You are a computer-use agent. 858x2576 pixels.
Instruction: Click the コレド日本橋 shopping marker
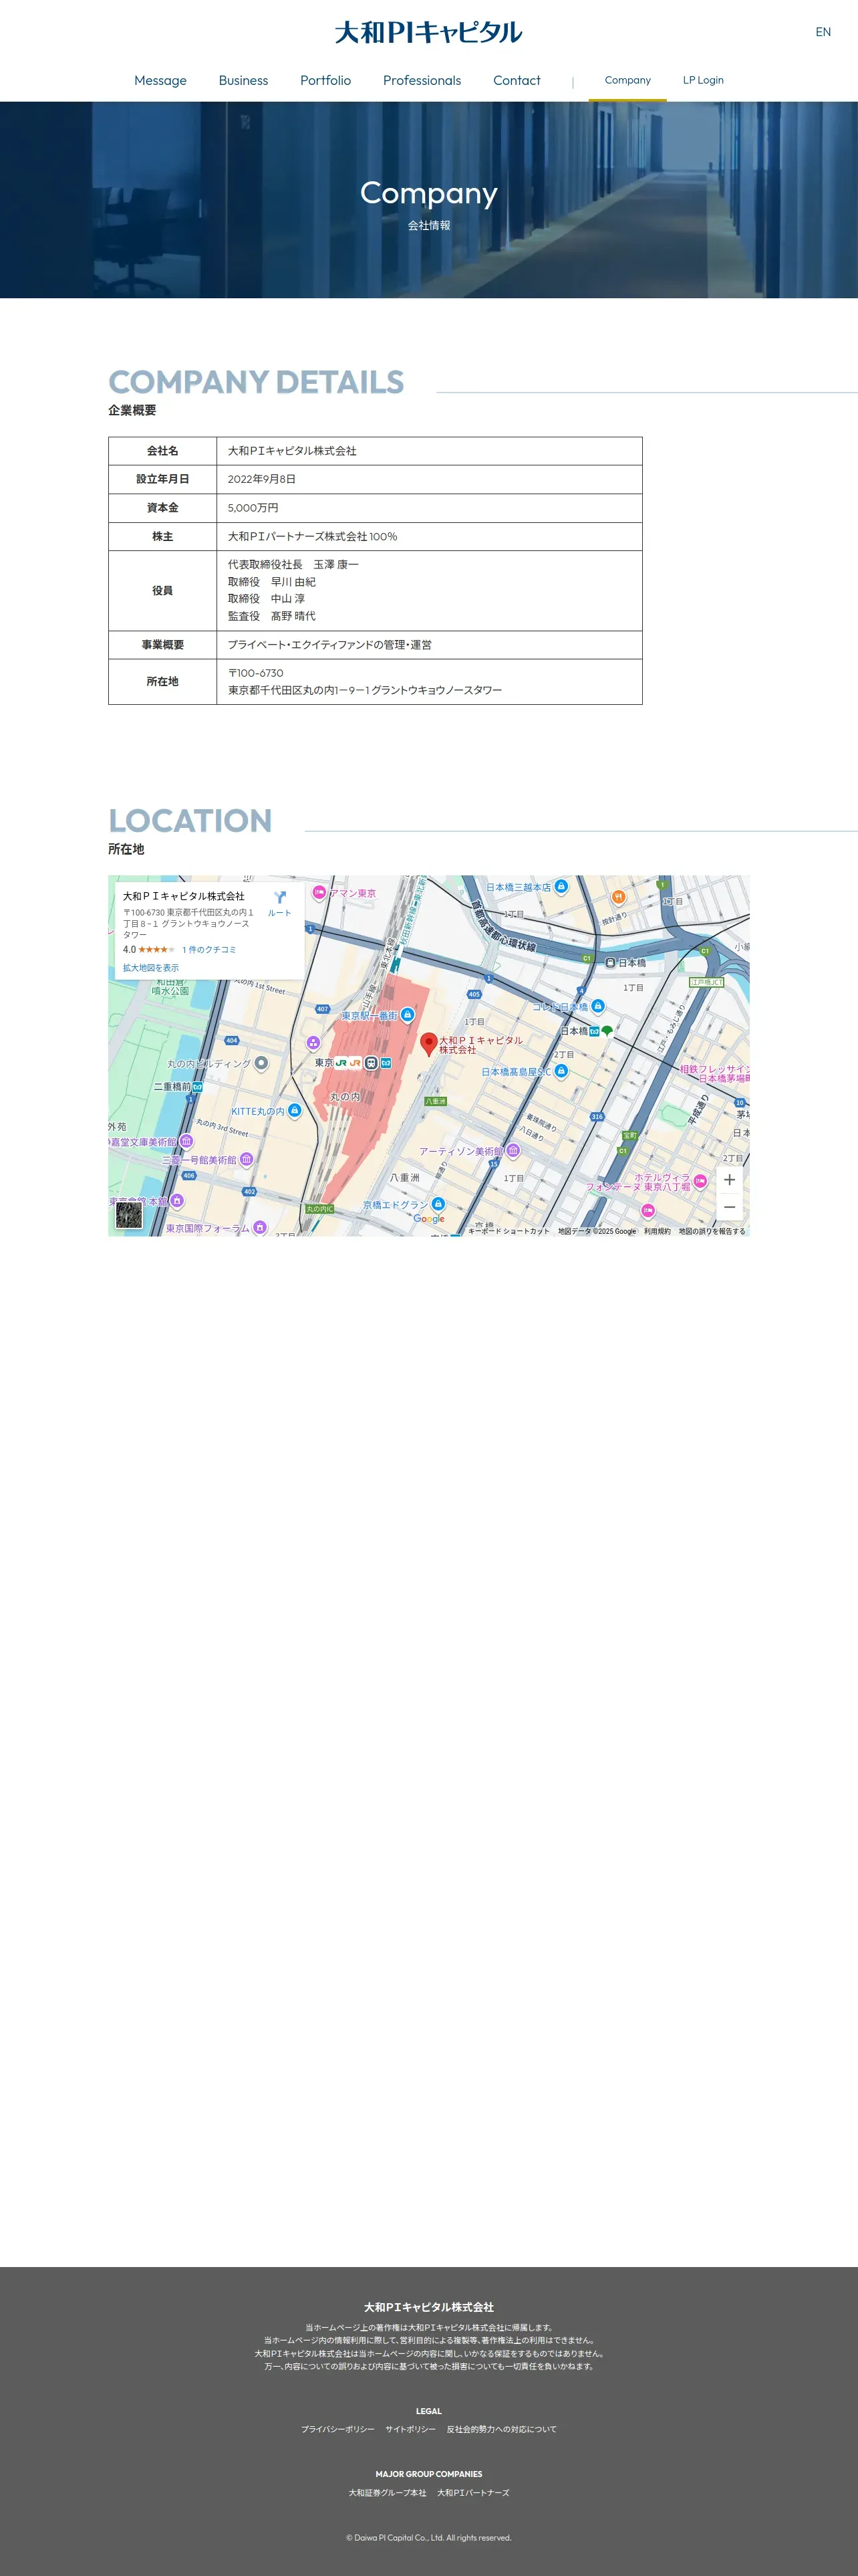coord(597,1006)
